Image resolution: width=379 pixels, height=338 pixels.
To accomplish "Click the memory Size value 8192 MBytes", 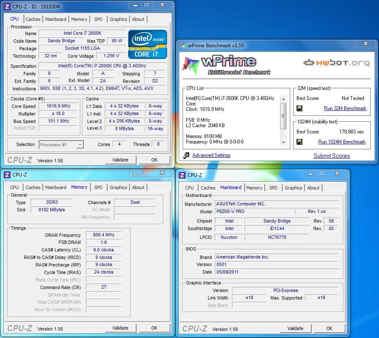I will [52, 210].
